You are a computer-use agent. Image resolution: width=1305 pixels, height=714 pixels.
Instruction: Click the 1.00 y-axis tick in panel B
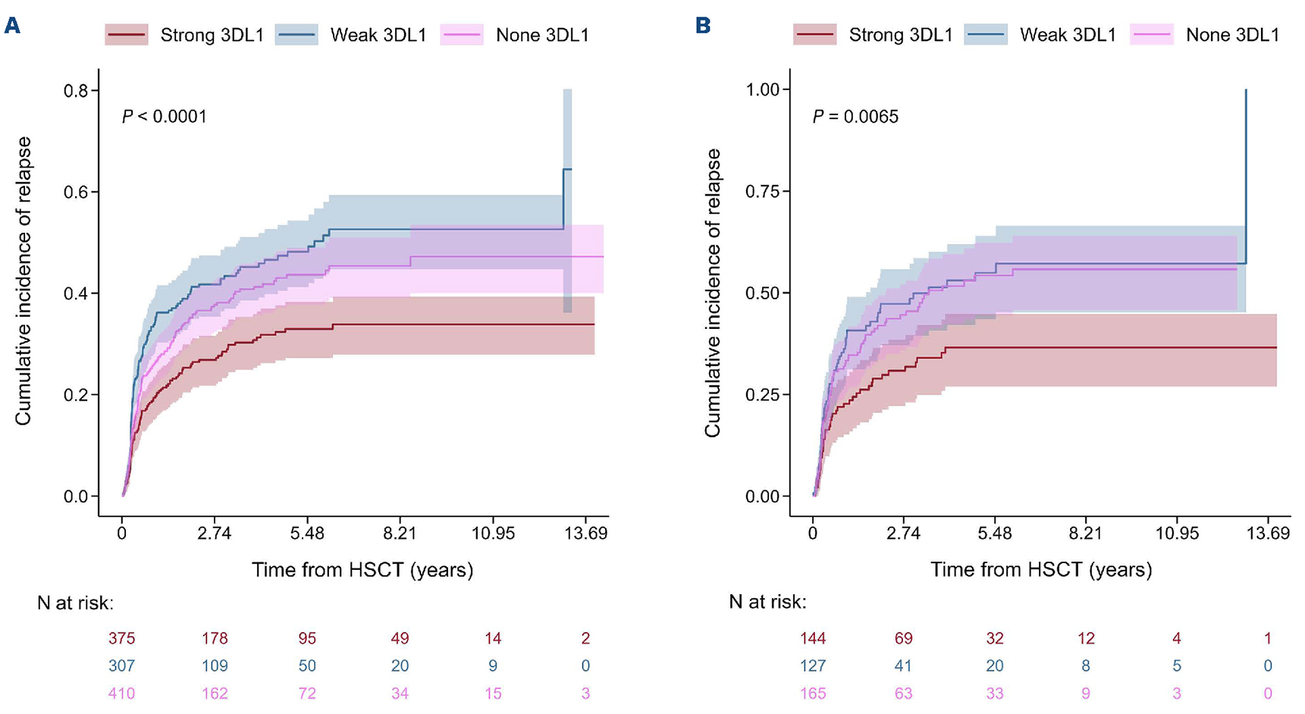[x=763, y=89]
